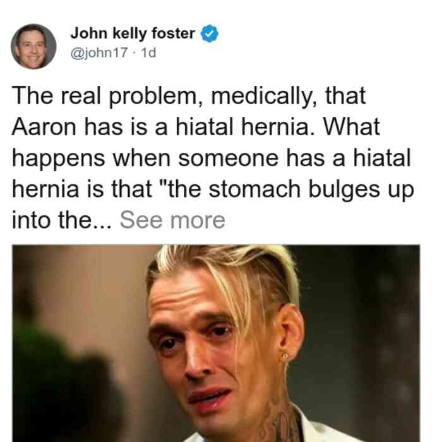Viewport: 442px width, 442px height.
Task: Open the attached photo of the blond man
Action: pyautogui.click(x=216, y=343)
